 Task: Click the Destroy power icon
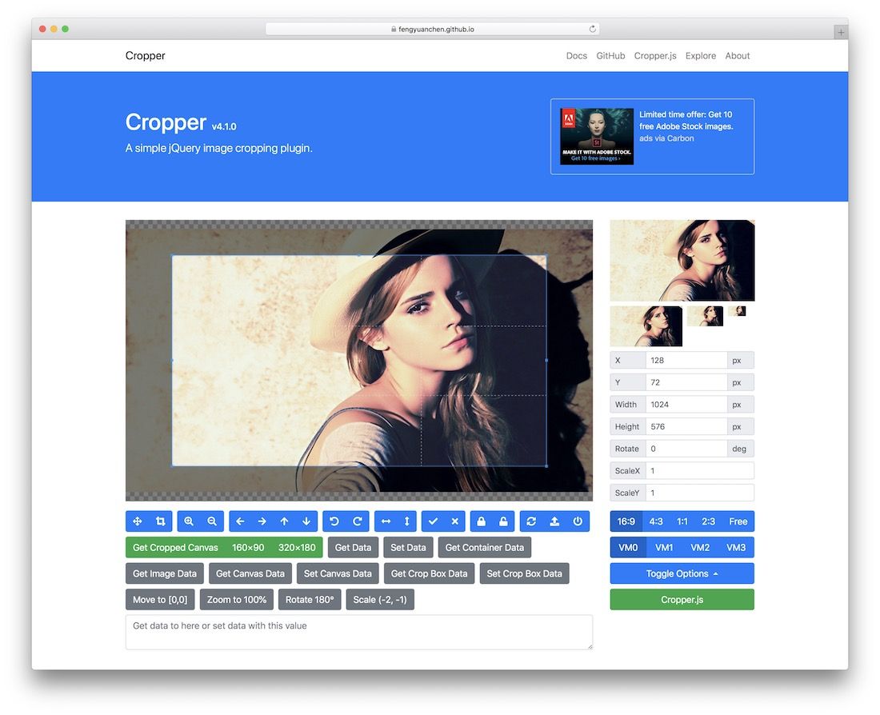pos(578,521)
